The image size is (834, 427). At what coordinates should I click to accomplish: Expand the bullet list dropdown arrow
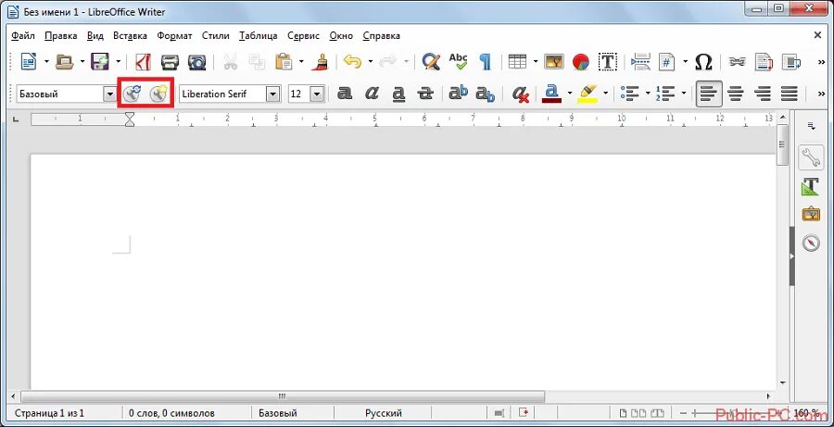pos(648,94)
